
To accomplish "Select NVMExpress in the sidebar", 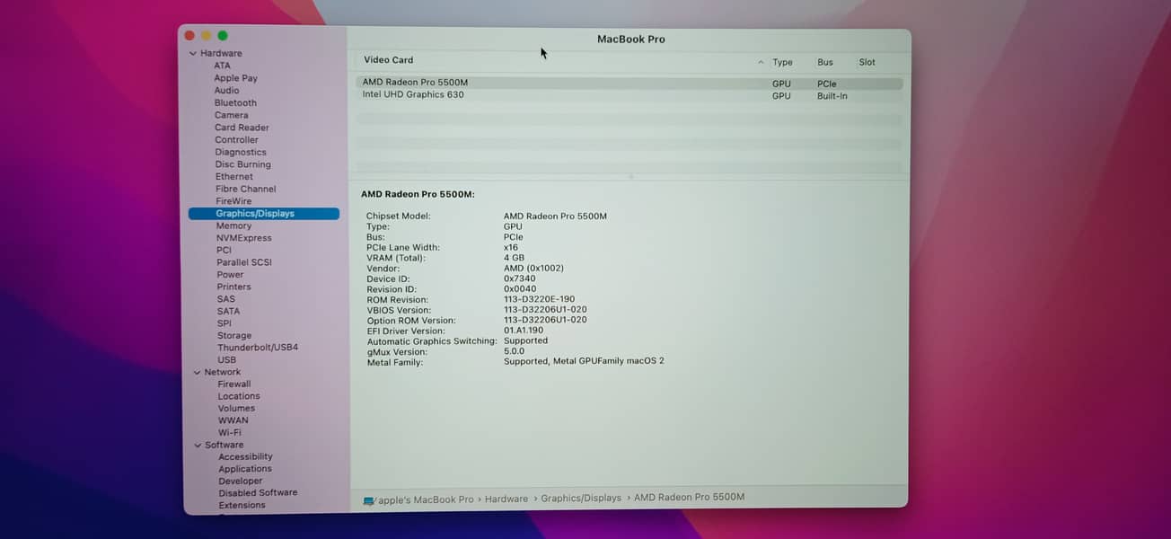I will (x=243, y=238).
